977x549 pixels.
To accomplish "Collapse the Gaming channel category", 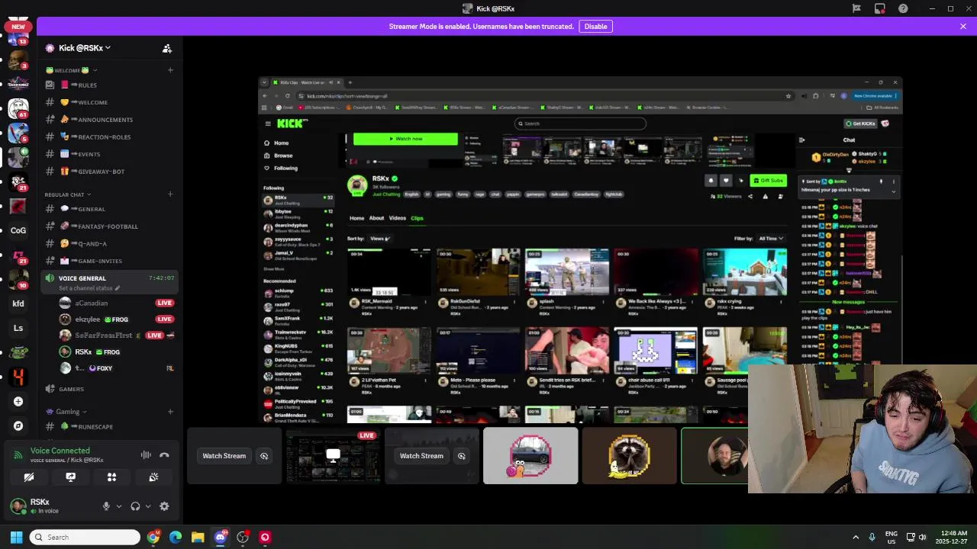I will [x=66, y=412].
